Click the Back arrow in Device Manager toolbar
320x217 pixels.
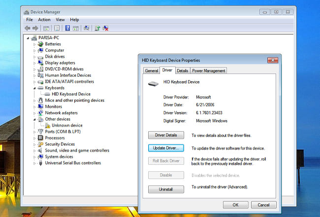click(28, 28)
